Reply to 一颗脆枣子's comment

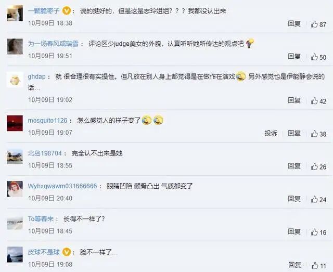click(294, 23)
